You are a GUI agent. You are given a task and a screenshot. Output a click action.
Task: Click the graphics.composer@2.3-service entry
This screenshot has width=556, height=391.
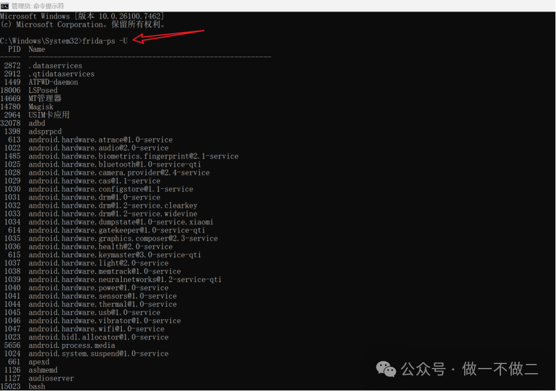coord(123,238)
